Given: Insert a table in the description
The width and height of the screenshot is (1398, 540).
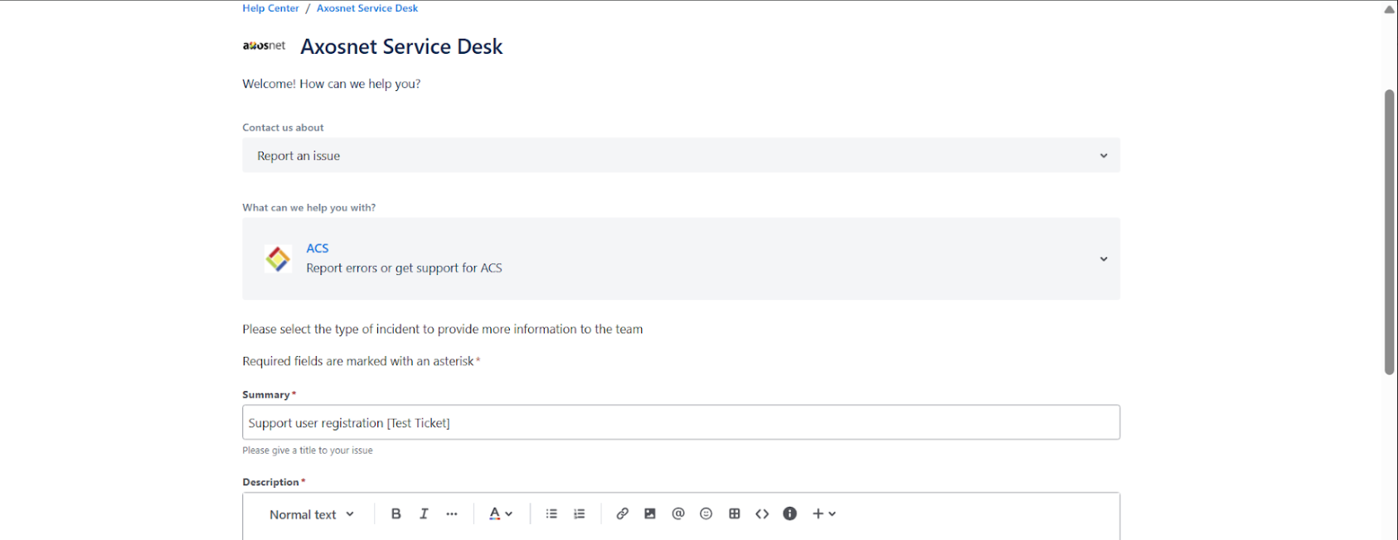Looking at the screenshot, I should click(734, 513).
